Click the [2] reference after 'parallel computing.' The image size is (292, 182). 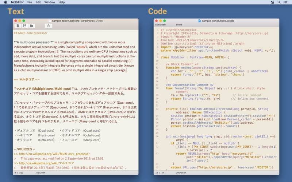pyautogui.click(x=130, y=61)
